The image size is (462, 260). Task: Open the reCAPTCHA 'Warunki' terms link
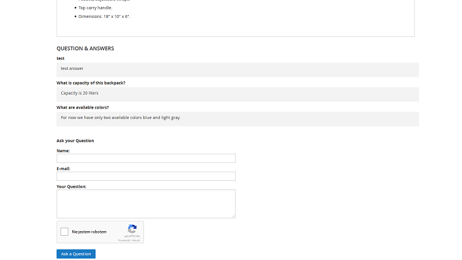click(136, 240)
